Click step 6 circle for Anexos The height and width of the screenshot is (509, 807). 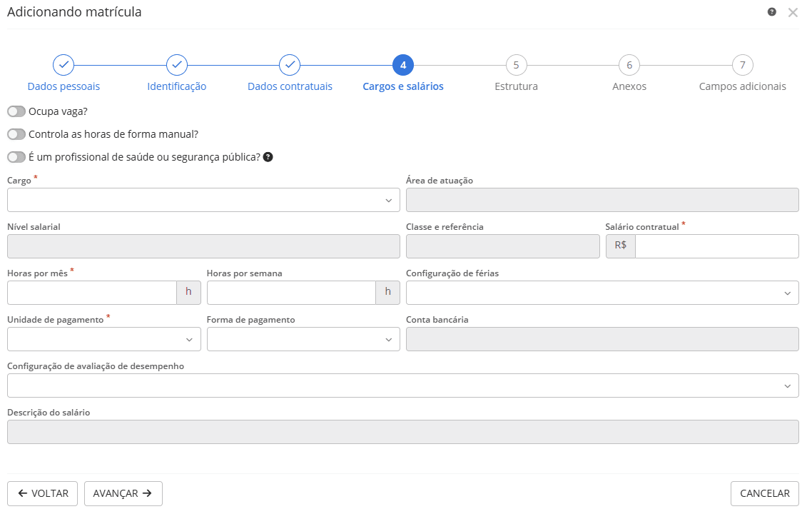[x=629, y=65]
